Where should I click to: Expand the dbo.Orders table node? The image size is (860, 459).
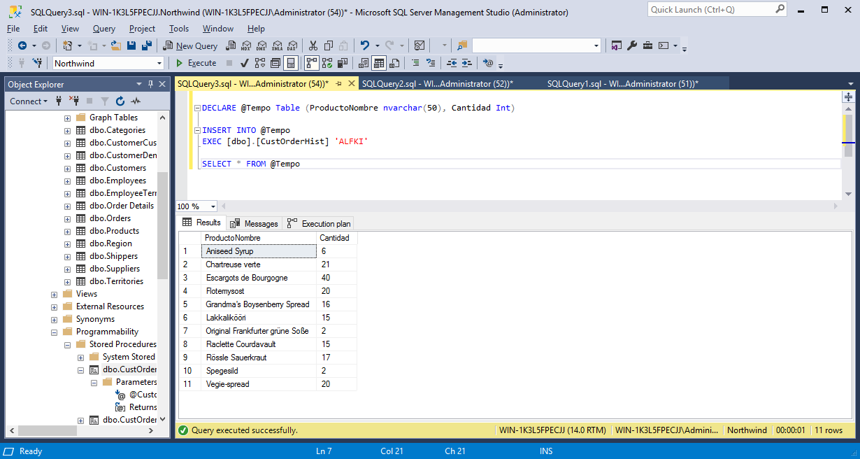(67, 218)
